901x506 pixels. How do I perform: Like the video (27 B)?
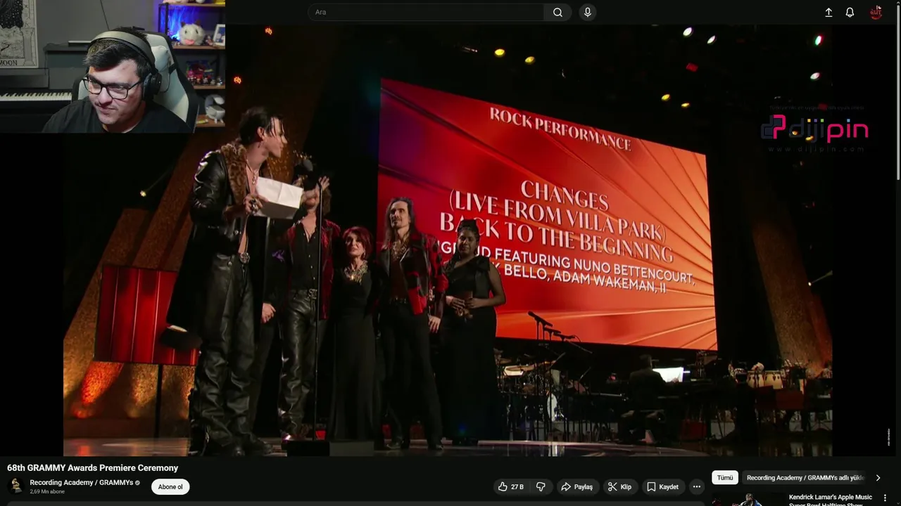[512, 486]
